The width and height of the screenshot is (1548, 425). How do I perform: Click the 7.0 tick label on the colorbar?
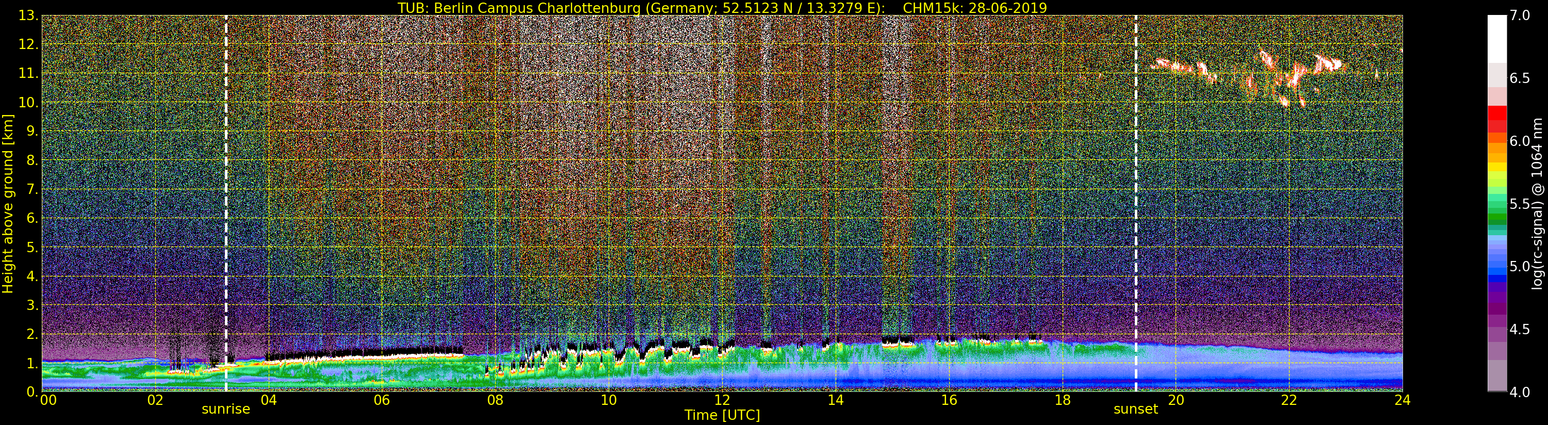click(1520, 15)
